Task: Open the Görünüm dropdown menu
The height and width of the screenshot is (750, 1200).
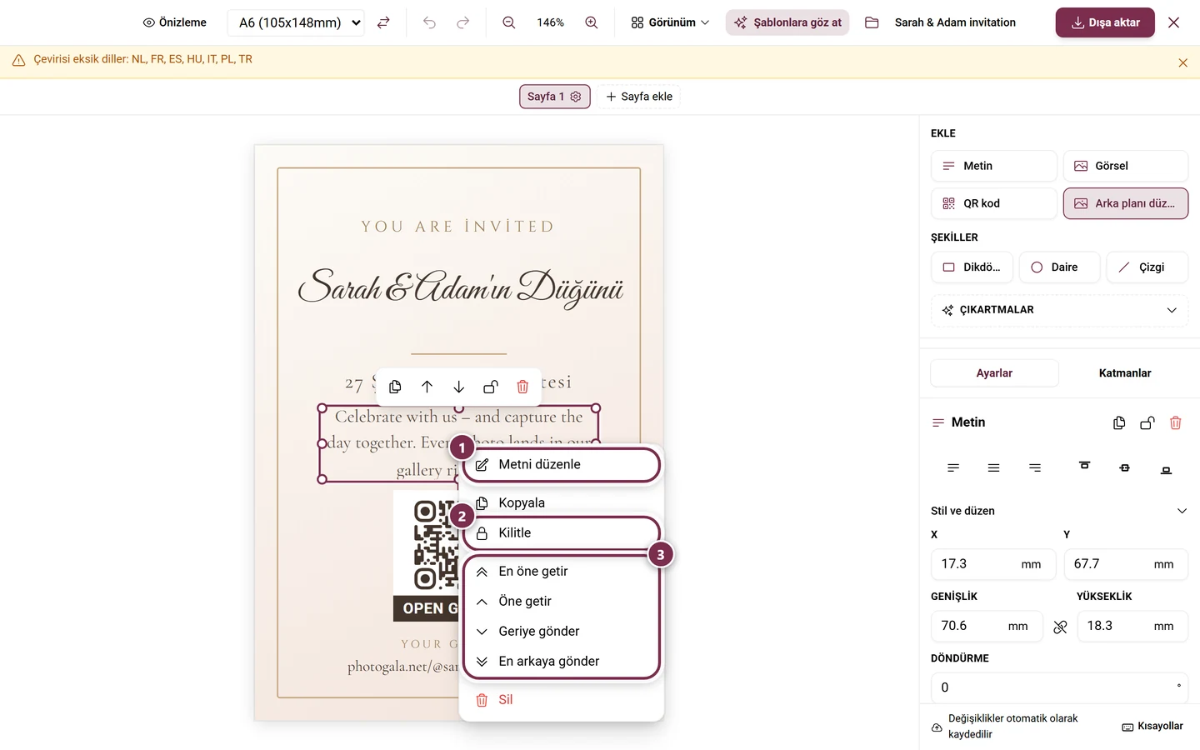Action: pyautogui.click(x=670, y=22)
